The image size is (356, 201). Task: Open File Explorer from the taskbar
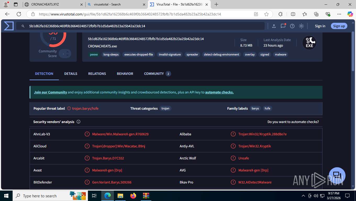pos(120,196)
